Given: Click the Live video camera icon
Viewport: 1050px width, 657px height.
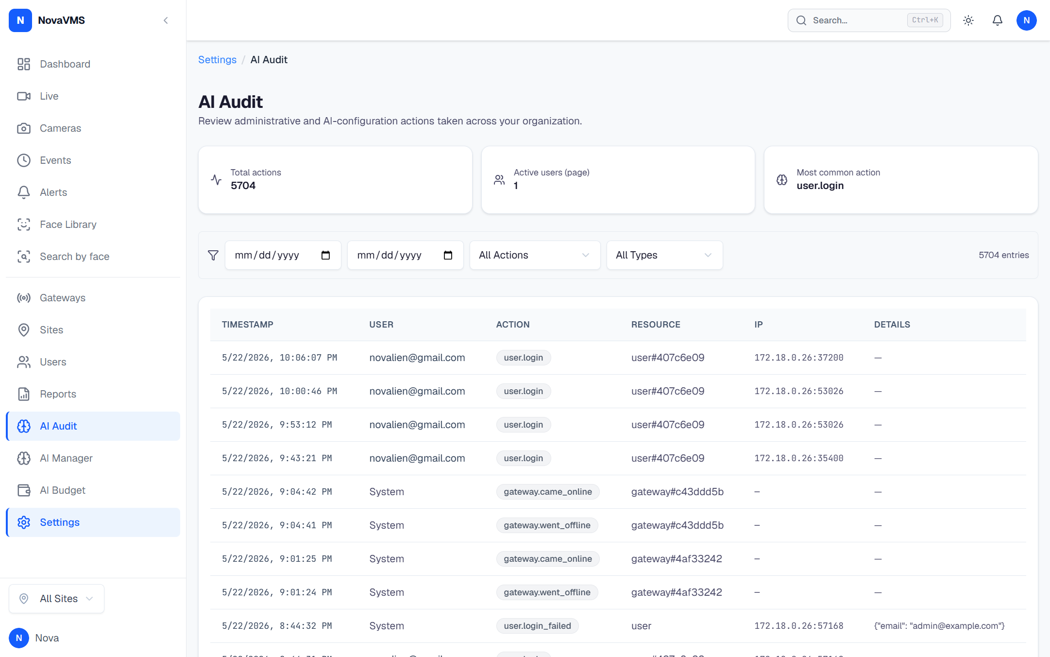Looking at the screenshot, I should 24,96.
